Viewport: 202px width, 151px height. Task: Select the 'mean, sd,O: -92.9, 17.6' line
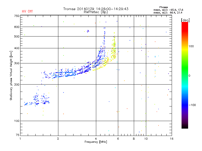click(168, 10)
